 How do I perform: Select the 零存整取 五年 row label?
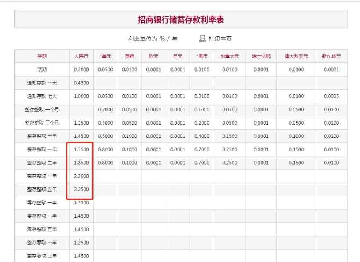42,229
